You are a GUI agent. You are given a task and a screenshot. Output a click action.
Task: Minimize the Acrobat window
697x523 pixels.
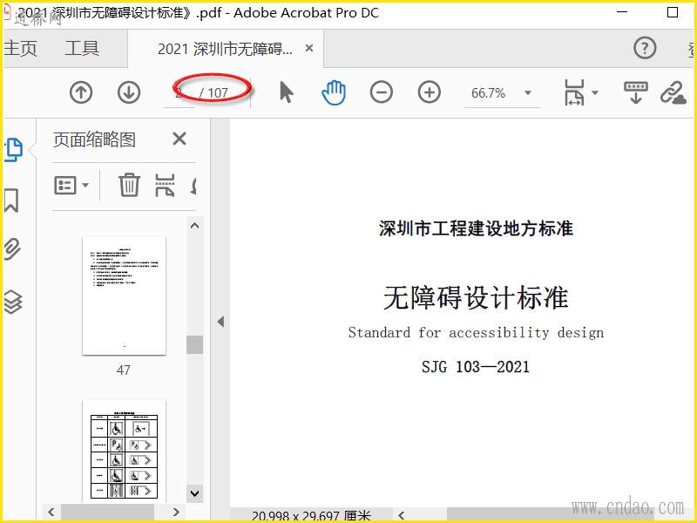[x=622, y=12]
